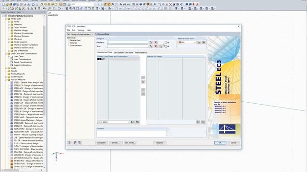This screenshot has width=307, height=172.
Task: Click the OK button
Action: pyautogui.click(x=220, y=143)
